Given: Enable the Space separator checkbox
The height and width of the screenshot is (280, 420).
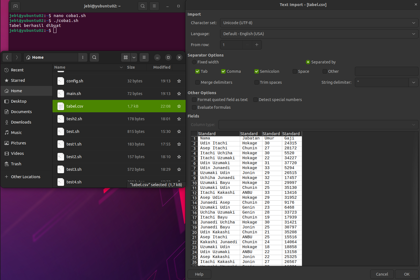Looking at the screenshot, I should tap(295, 71).
